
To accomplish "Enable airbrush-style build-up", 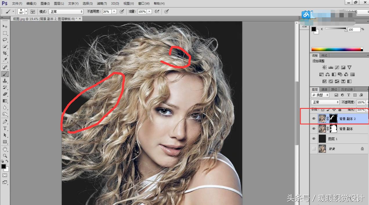I will [157, 12].
